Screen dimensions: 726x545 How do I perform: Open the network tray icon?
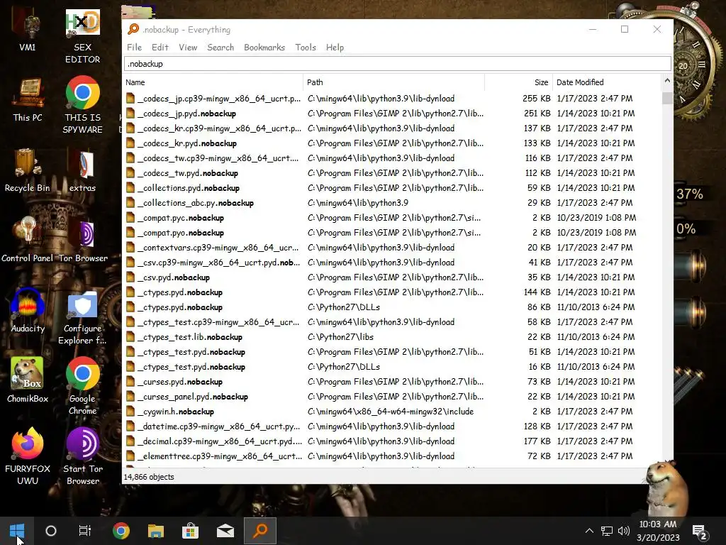[x=607, y=531]
